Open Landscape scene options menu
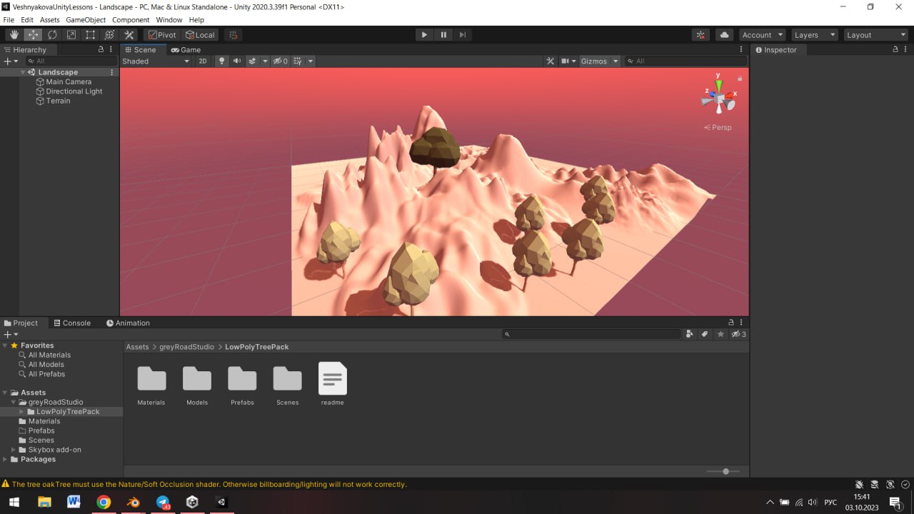 point(111,72)
